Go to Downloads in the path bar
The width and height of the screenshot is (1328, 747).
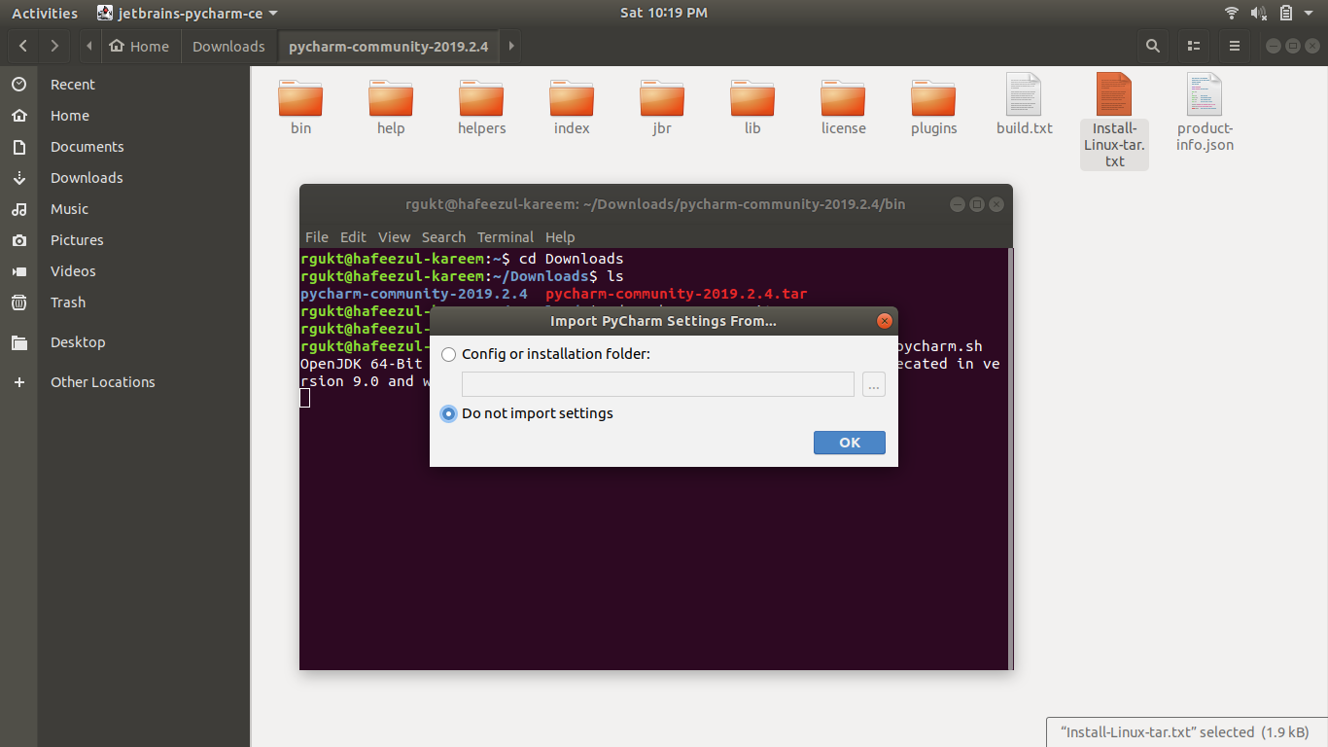tap(228, 46)
